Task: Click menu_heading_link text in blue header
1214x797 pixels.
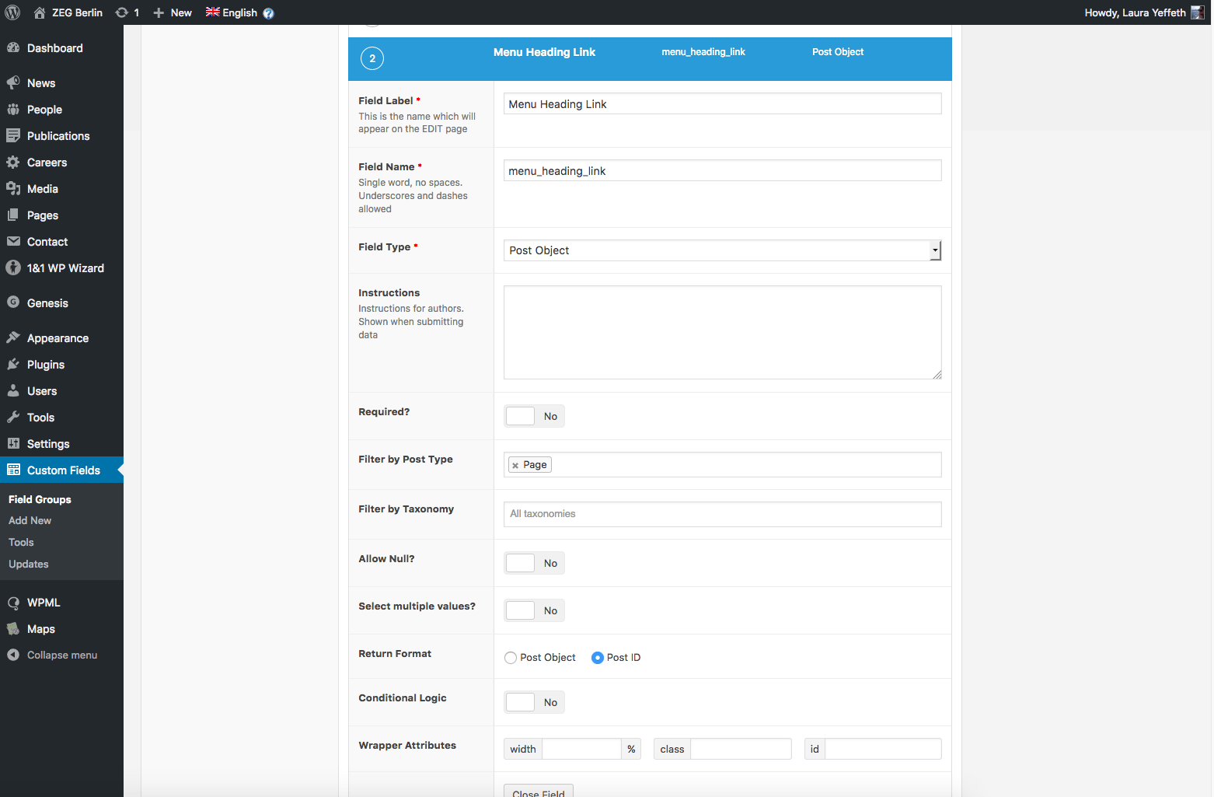Action: tap(703, 52)
